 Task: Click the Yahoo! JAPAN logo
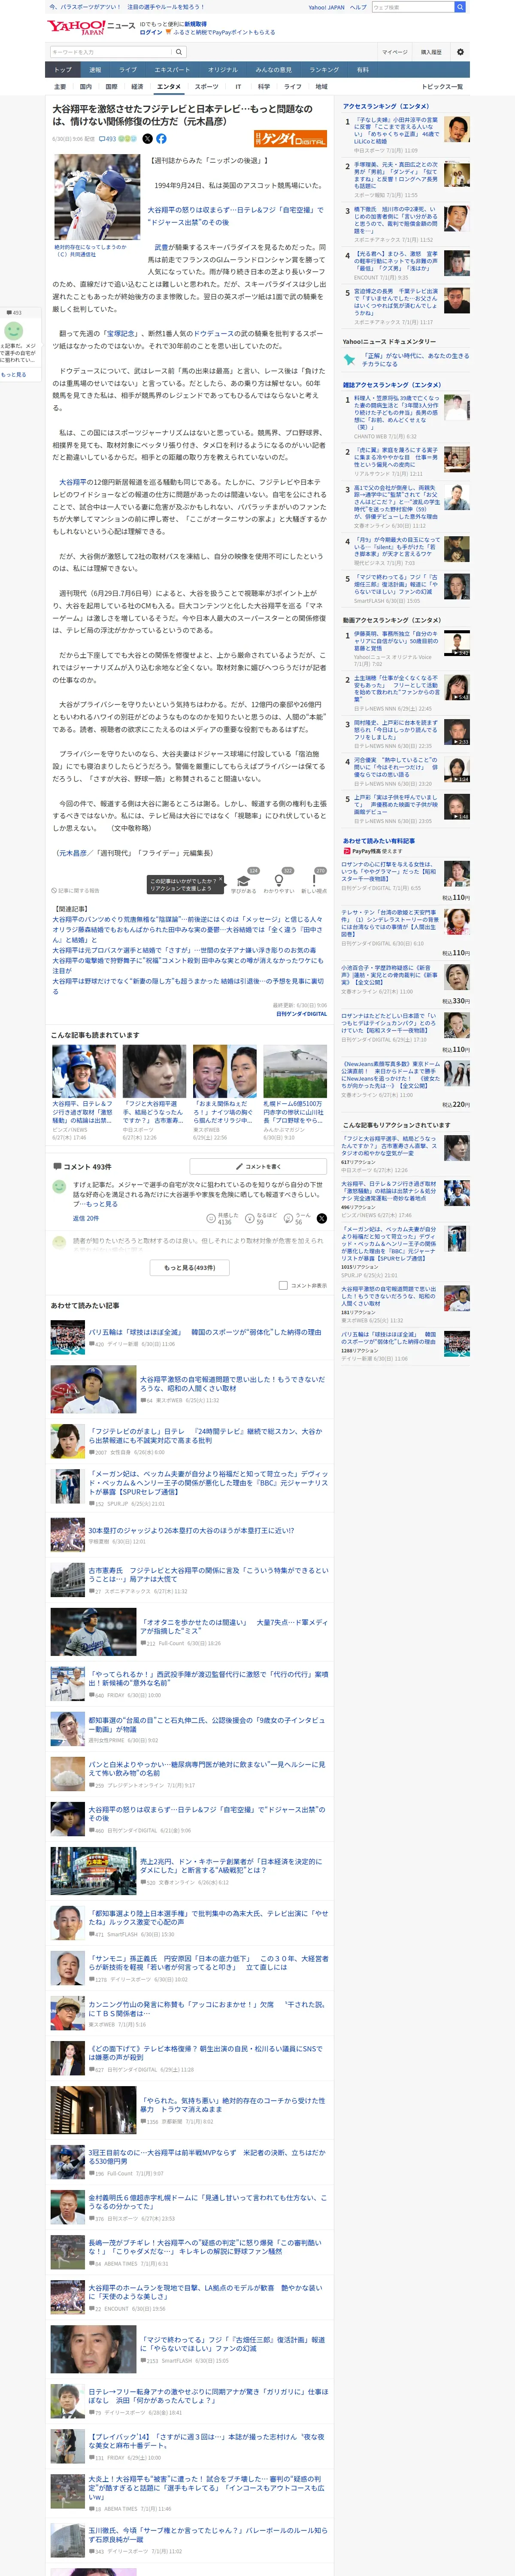[x=76, y=27]
